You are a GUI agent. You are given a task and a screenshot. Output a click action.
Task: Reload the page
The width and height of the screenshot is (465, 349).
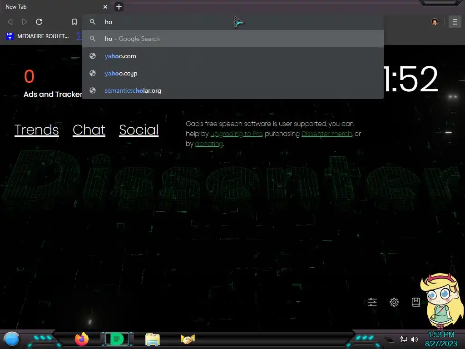click(x=39, y=22)
